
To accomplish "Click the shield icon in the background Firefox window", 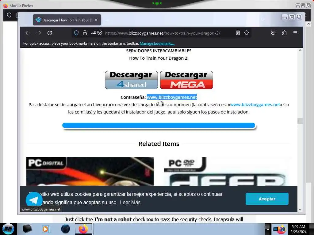I will click(x=9, y=15).
